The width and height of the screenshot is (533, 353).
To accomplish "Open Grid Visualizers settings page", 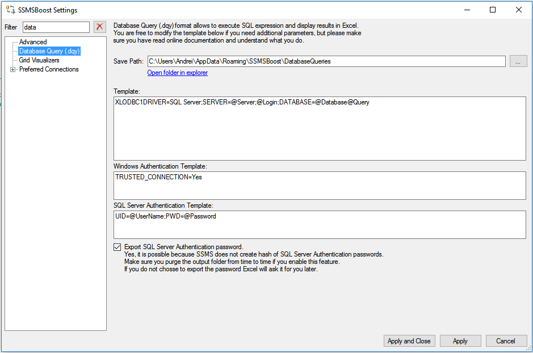I will [39, 60].
